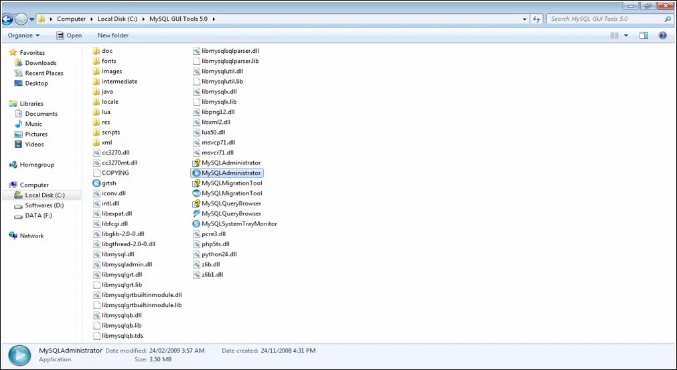Open the Documents library
This screenshot has height=370, width=677.
coord(36,114)
